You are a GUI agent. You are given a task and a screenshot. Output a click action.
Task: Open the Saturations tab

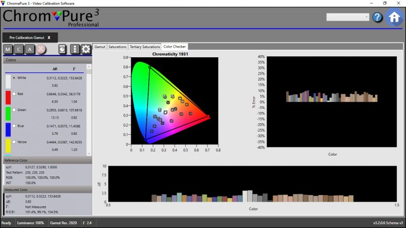pos(117,47)
